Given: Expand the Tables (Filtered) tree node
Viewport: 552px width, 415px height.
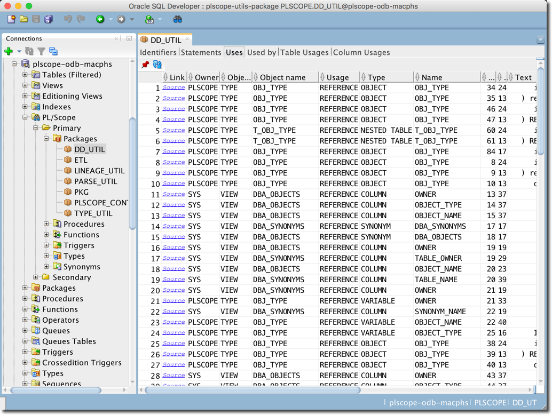Looking at the screenshot, I should [x=25, y=75].
